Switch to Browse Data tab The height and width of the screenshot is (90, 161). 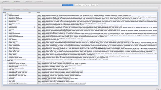tap(77, 5)
